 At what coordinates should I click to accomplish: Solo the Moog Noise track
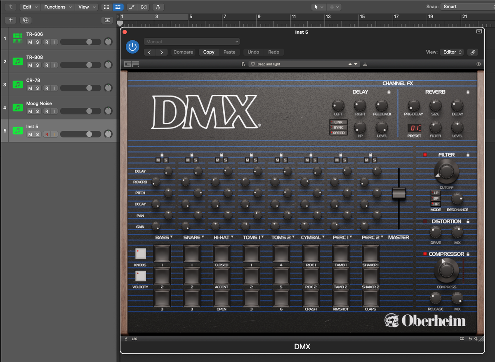[38, 111]
